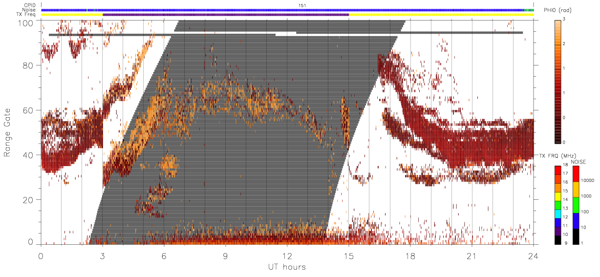Viewport: 600px width, 277px height.
Task: Click x-axis tick label '6'
Action: coord(164,256)
